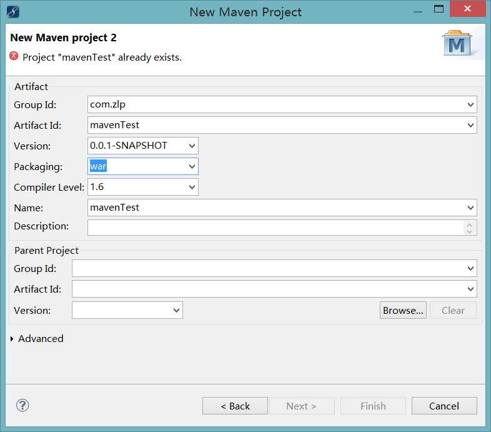Expand the Advanced section
491x432 pixels.
coord(12,339)
